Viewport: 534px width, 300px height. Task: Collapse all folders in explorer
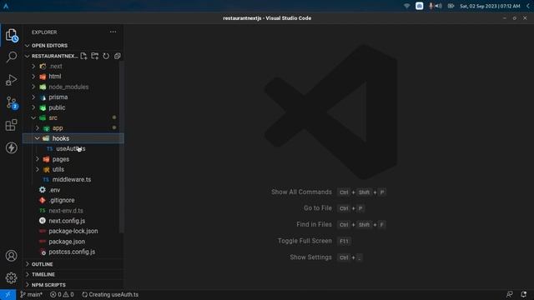[x=117, y=56]
